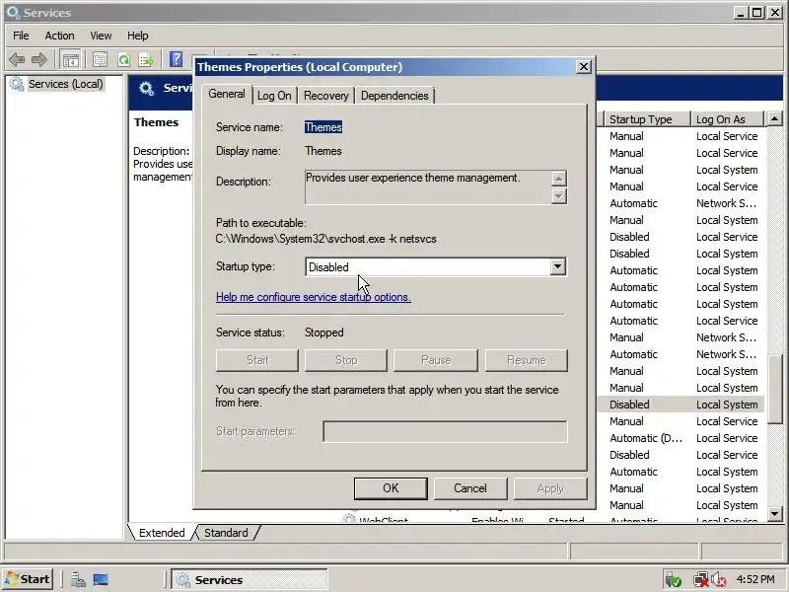This screenshot has height=592, width=789.
Task: Click the Themes display name text
Action: click(323, 151)
